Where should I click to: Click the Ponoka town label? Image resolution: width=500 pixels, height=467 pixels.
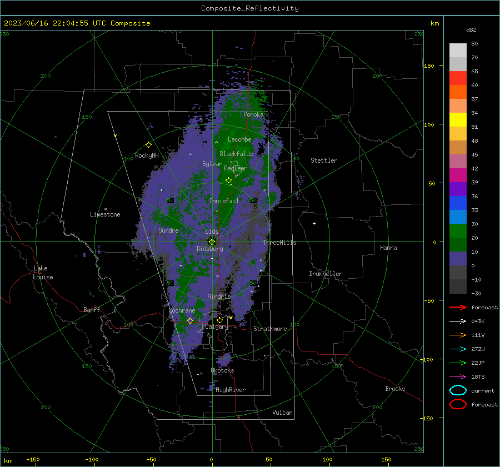pyautogui.click(x=253, y=114)
